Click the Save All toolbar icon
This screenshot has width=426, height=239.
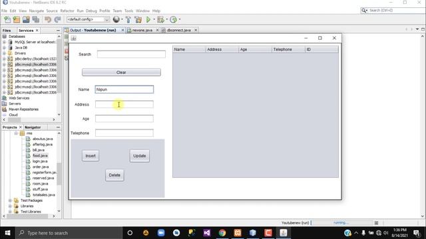click(35, 19)
